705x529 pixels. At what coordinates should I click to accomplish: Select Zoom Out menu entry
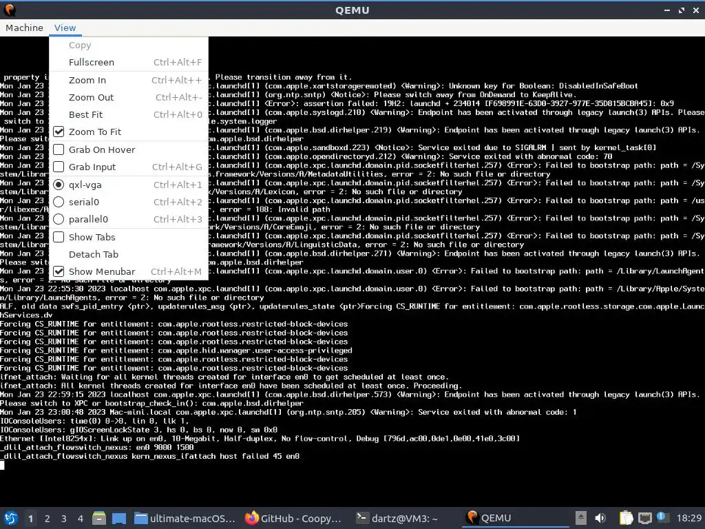coord(129,97)
